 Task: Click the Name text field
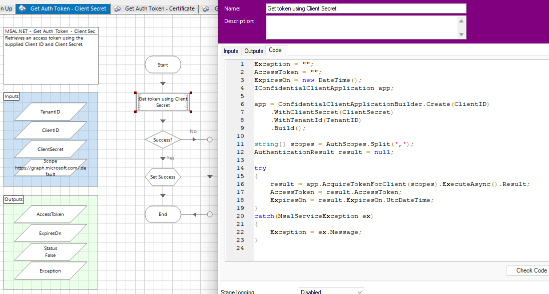point(366,8)
